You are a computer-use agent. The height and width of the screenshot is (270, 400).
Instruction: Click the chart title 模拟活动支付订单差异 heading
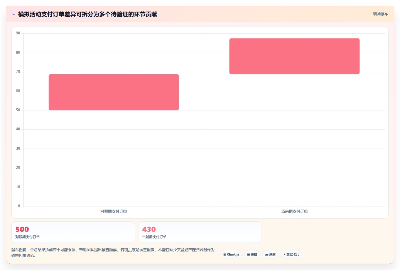87,14
